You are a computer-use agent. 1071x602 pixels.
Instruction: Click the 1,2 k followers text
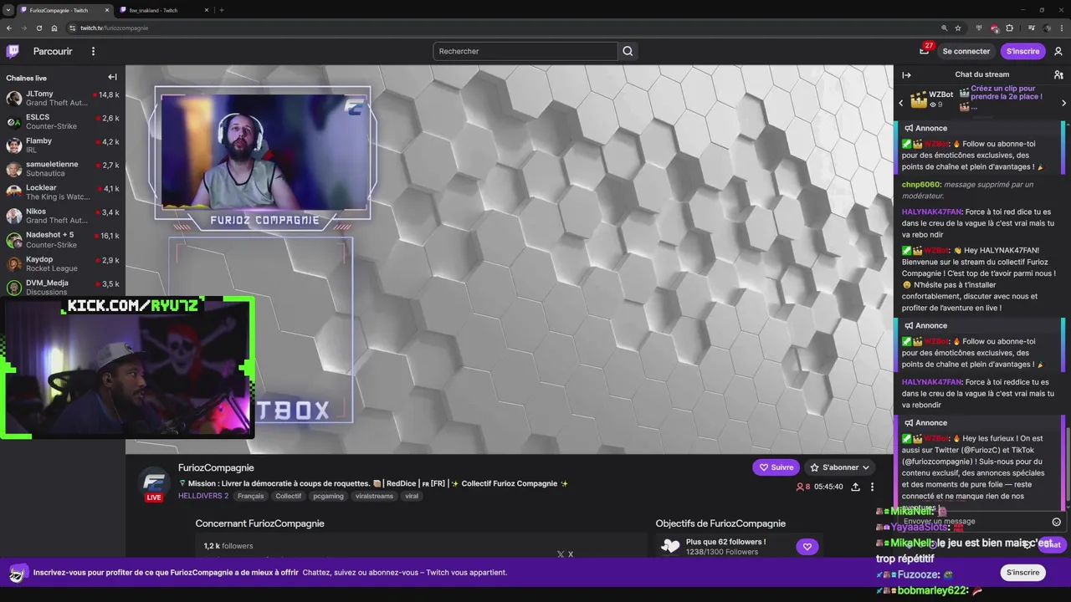(228, 546)
